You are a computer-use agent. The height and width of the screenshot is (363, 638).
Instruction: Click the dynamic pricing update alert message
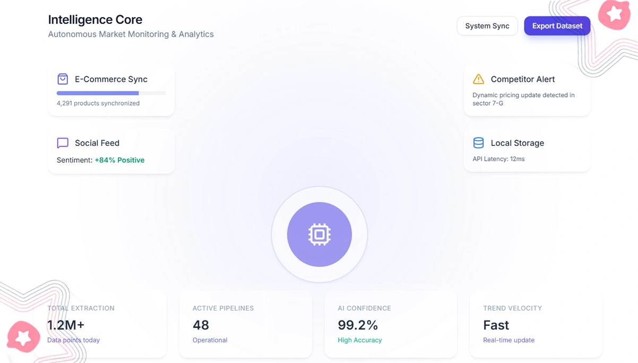524,99
